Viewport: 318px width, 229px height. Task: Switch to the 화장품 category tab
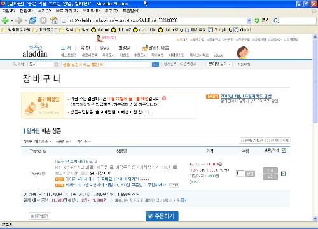click(125, 48)
